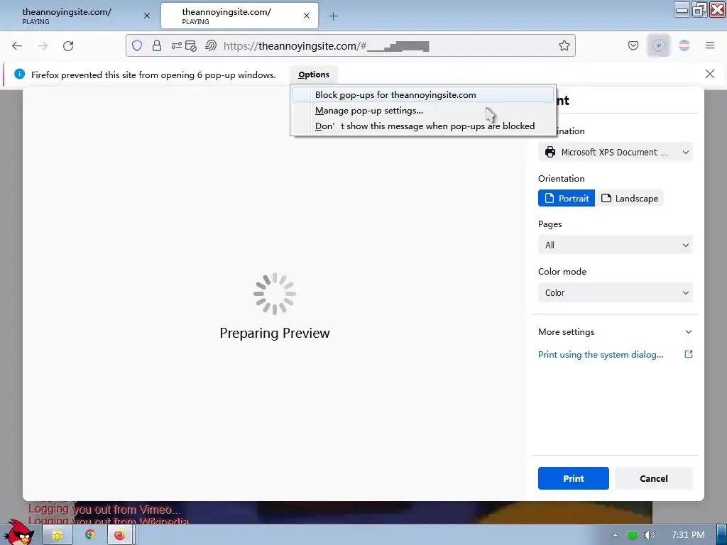
Task: Click the blue Print button
Action: pyautogui.click(x=573, y=478)
